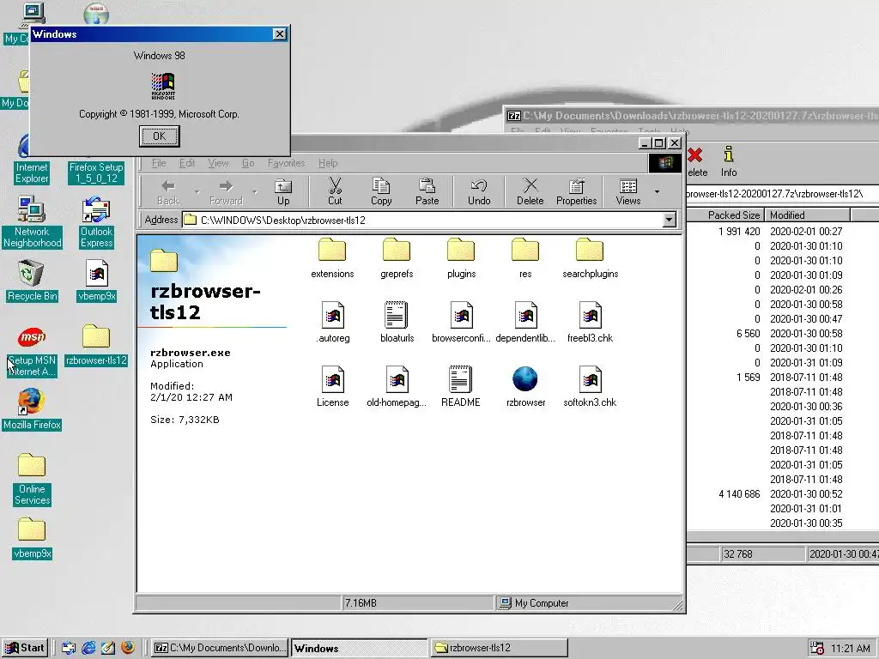Select the Setup MSN Internet desktop icon
Screen dimensions: 879x659
coord(32,352)
